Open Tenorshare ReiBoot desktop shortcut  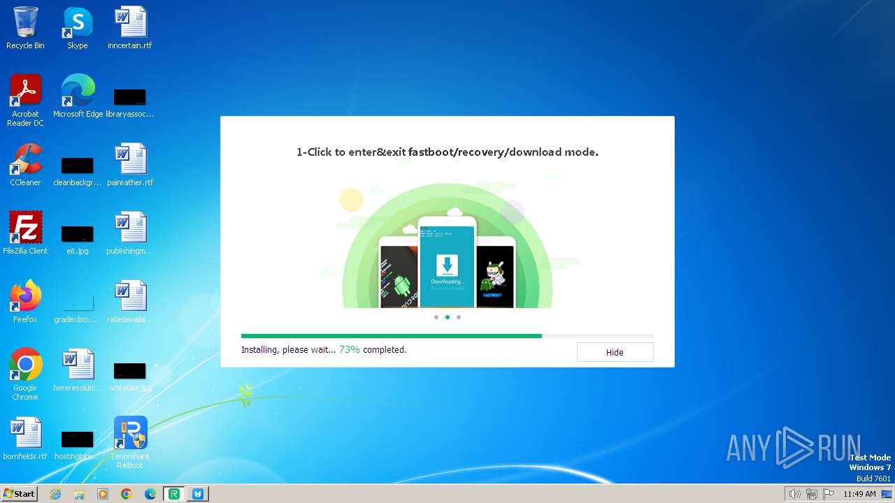[130, 443]
